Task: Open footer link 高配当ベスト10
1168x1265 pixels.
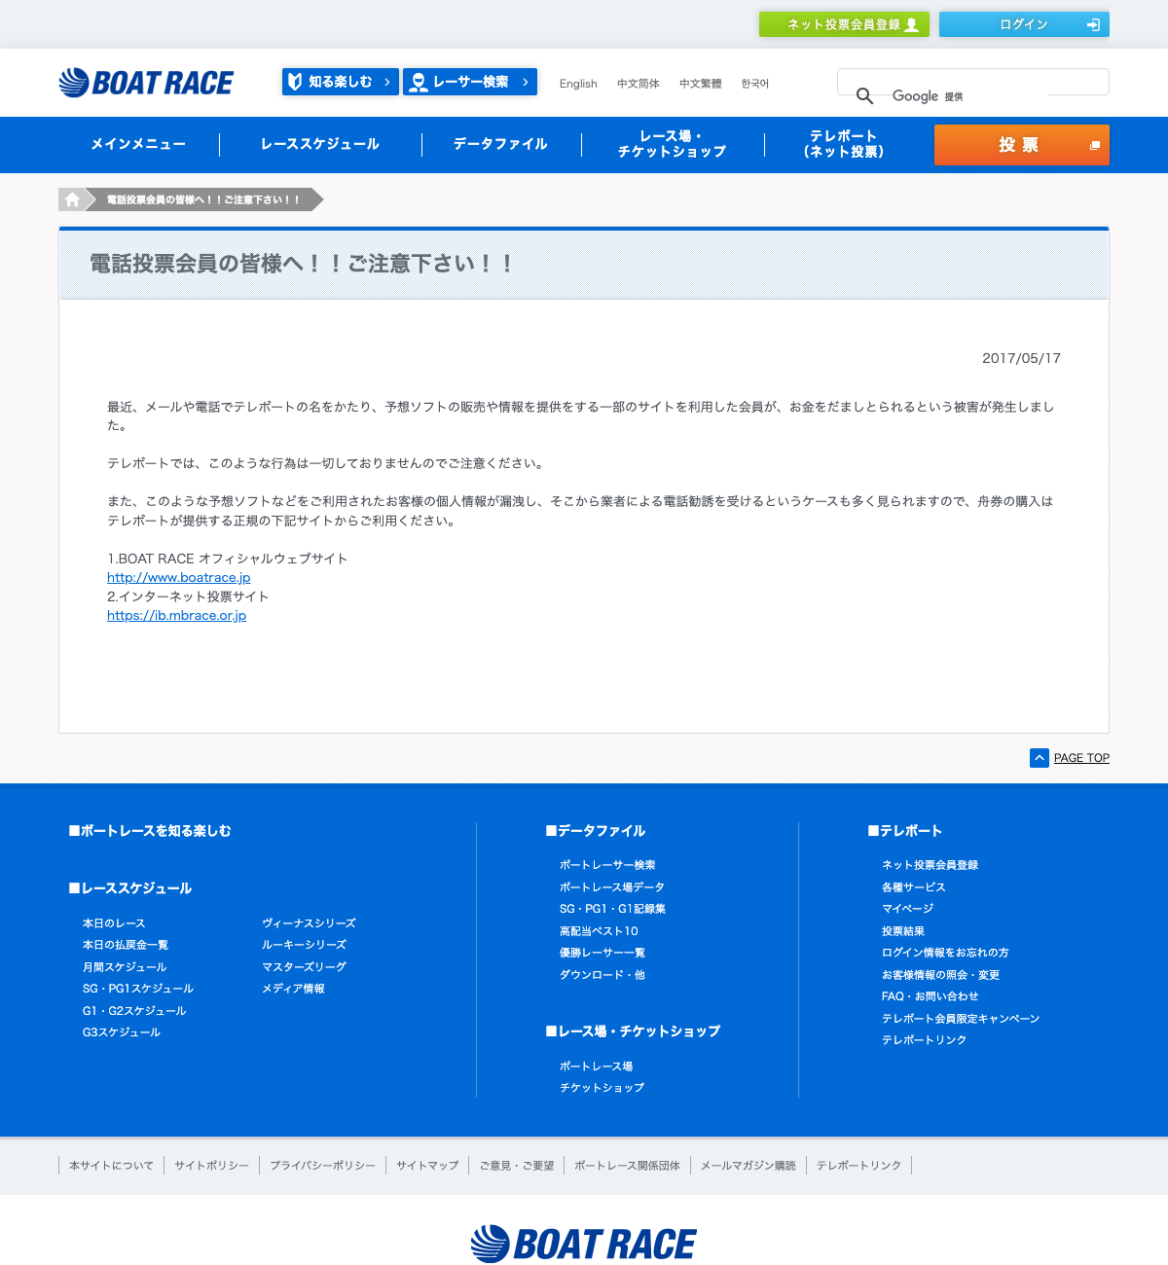Action: point(599,931)
